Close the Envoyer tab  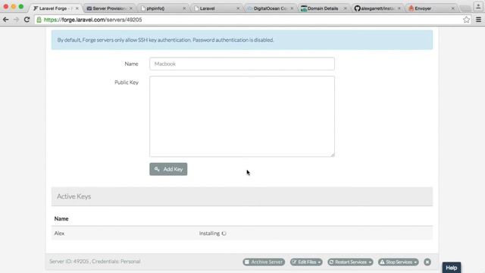(453, 8)
